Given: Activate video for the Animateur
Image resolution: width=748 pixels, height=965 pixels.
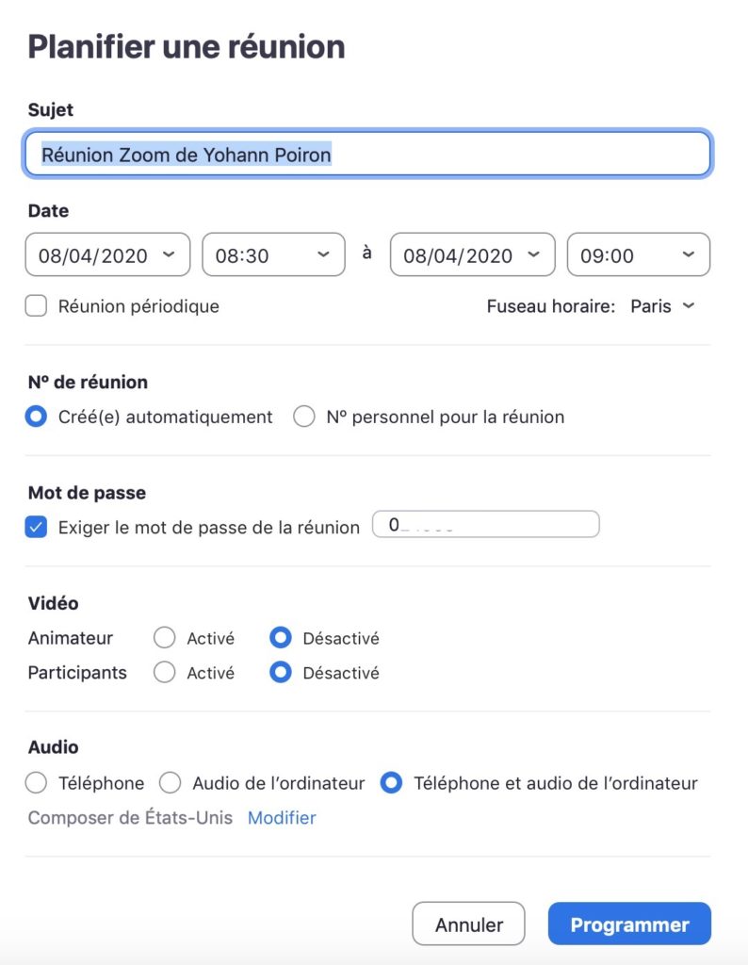Looking at the screenshot, I should [165, 638].
